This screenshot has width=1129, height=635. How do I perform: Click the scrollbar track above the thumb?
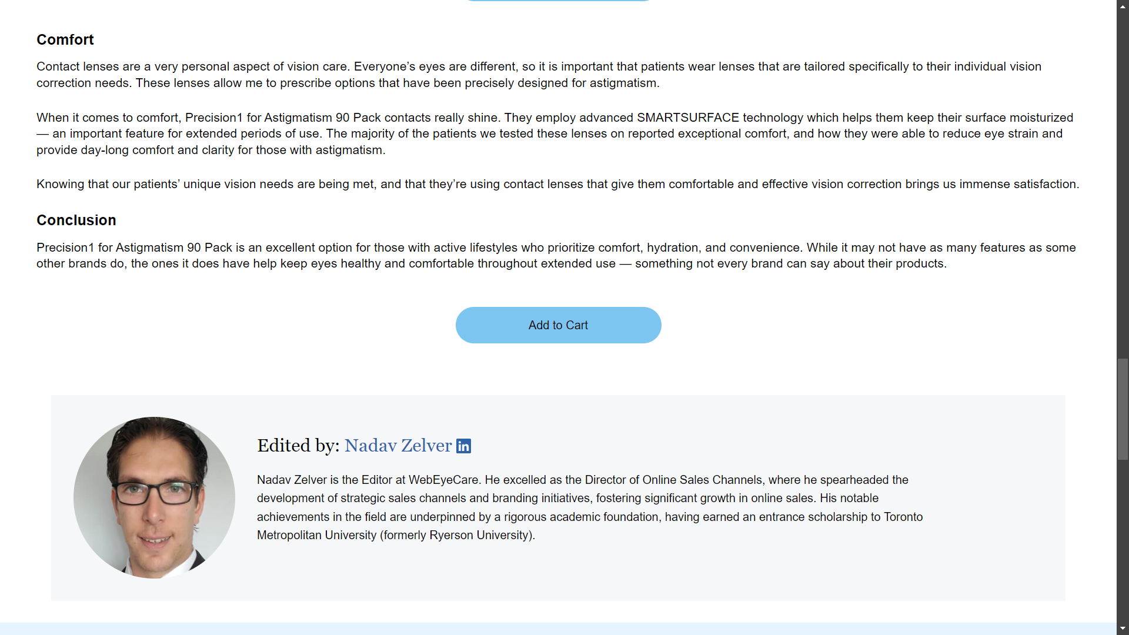click(1123, 176)
